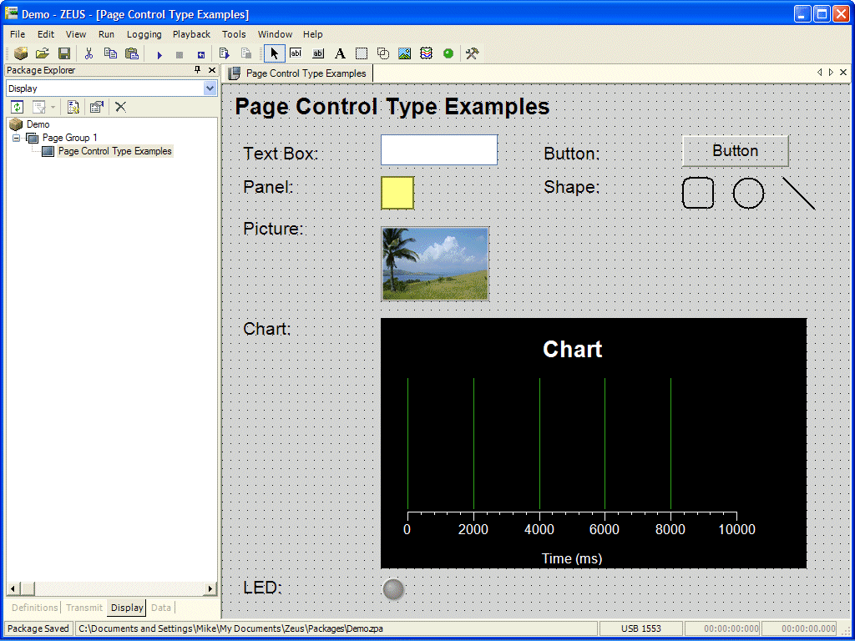Close the document tab with X button
Screen dimensions: 855x641
pyautogui.click(x=843, y=73)
